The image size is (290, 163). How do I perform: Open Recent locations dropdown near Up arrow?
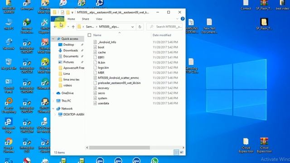[68, 27]
